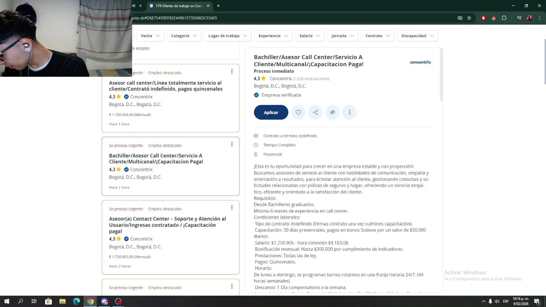Screen dimensions: 546x307
Task: Click the taskbar clock showing 10:16 p. m.
Action: click(x=520, y=301)
